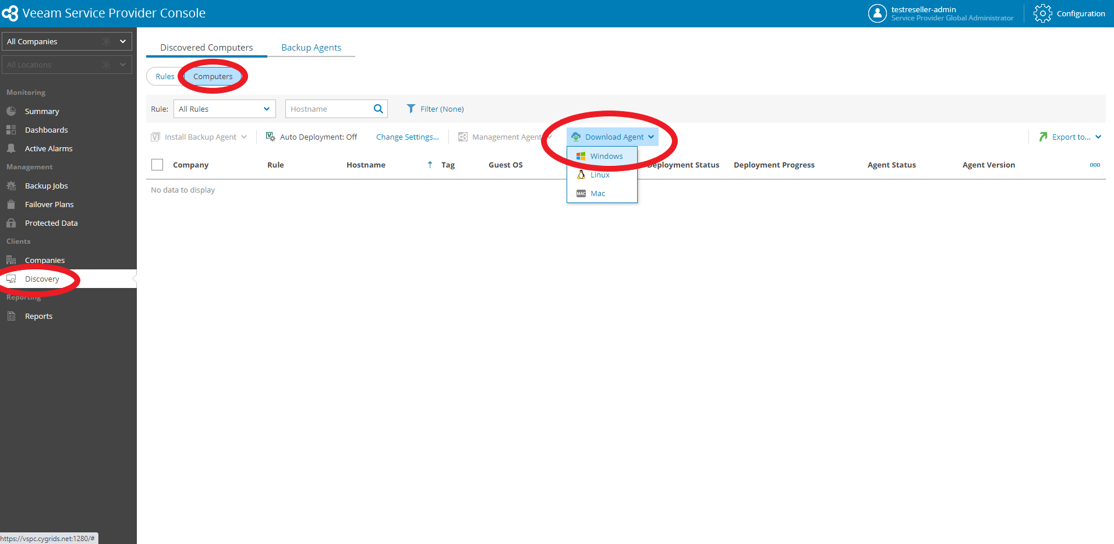1114x544 pixels.
Task: Click into the Hostname search field
Action: (329, 109)
